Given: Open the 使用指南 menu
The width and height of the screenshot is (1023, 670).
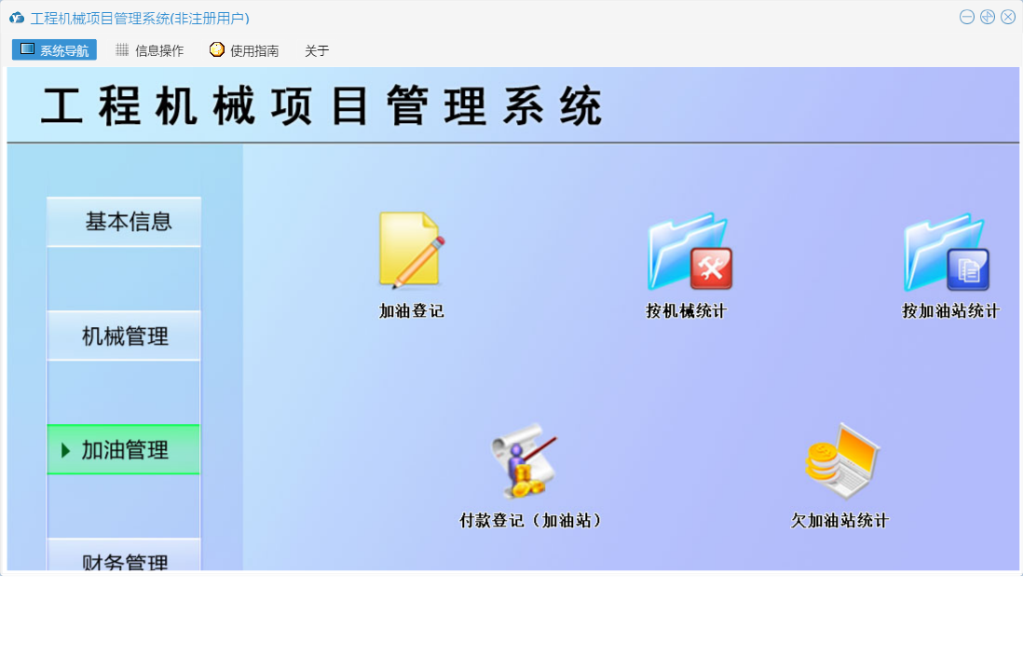Looking at the screenshot, I should tap(245, 50).
